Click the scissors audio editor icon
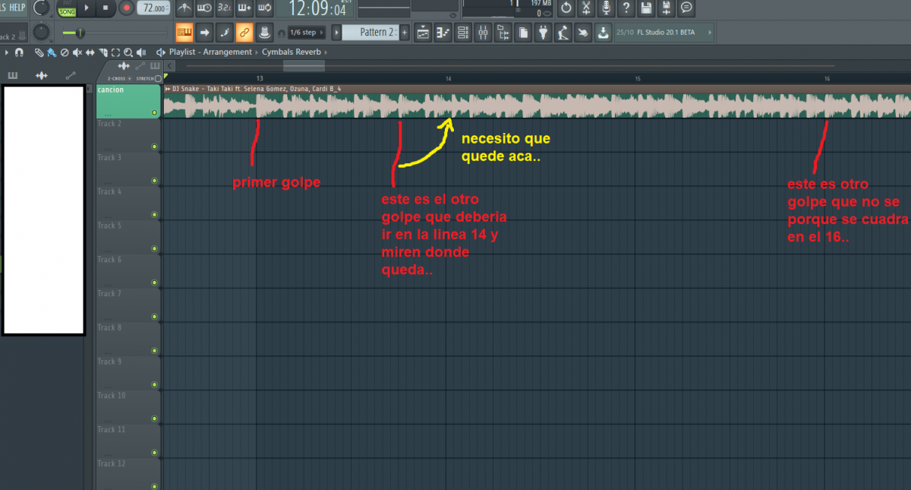Viewport: 911px width, 490px height. (x=586, y=8)
